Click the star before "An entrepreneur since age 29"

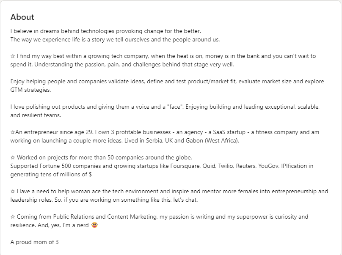(13, 132)
